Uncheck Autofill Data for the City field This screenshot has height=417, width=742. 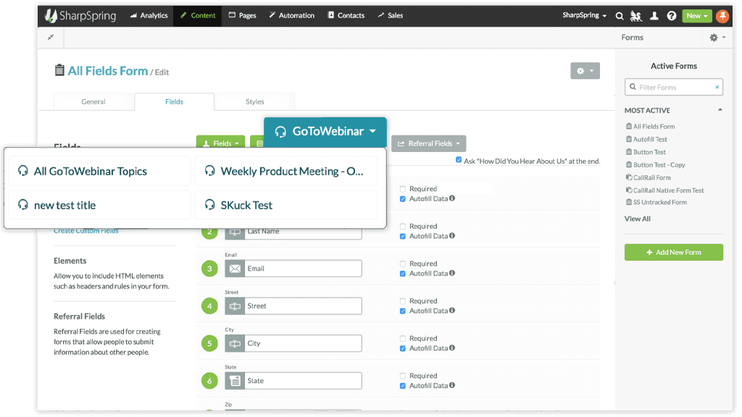point(403,348)
